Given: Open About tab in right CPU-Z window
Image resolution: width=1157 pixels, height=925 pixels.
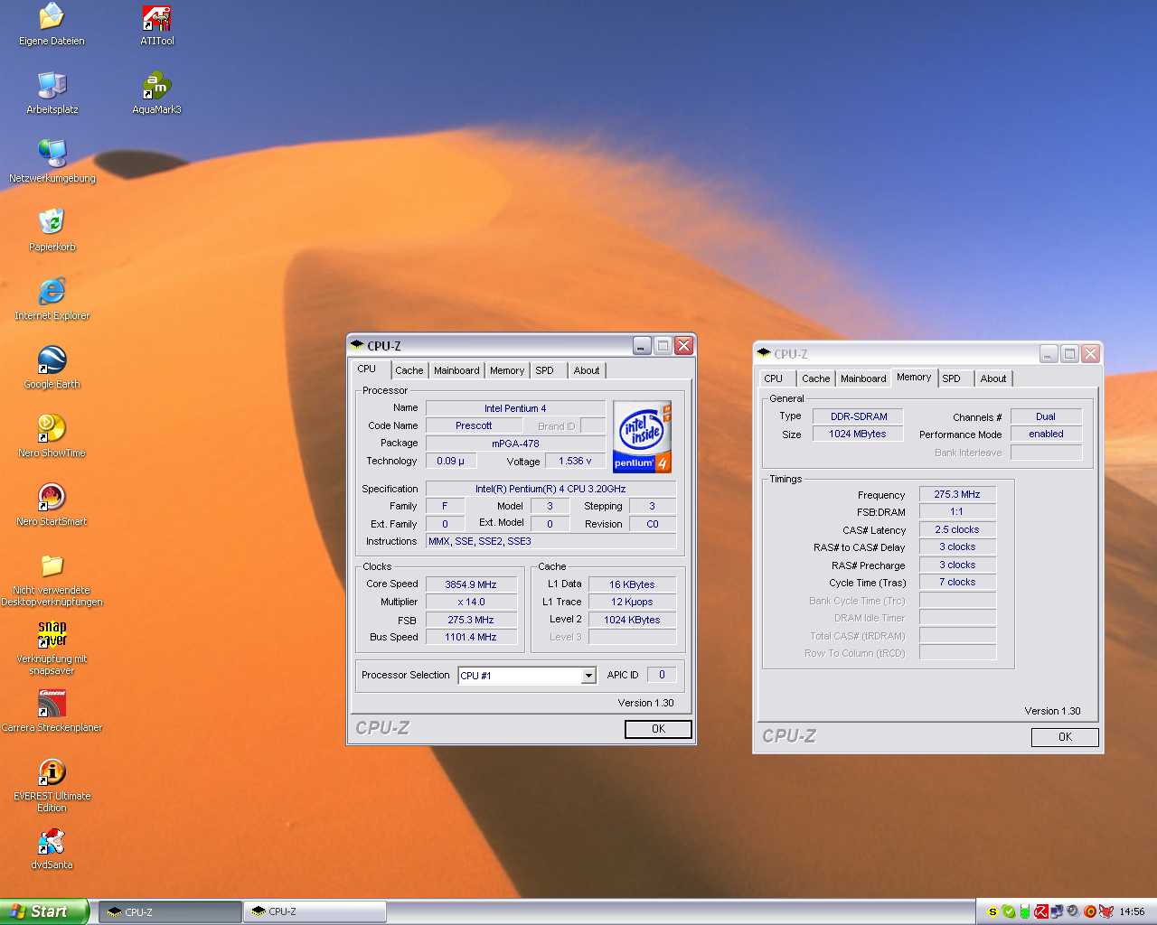Looking at the screenshot, I should [x=993, y=378].
